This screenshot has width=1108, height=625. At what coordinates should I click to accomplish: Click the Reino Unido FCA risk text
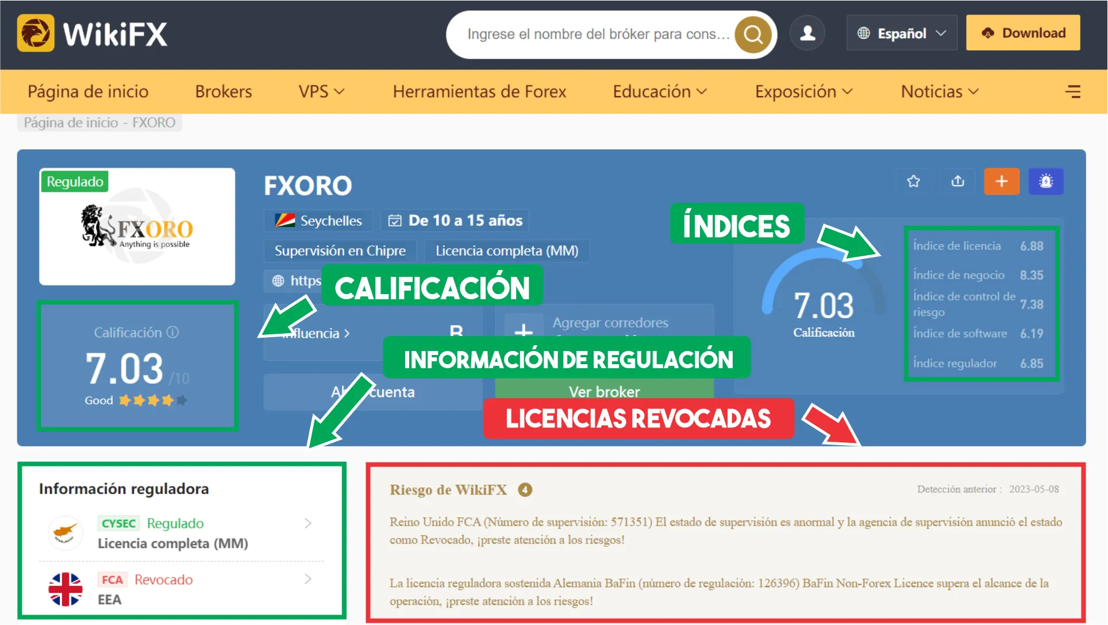(726, 531)
